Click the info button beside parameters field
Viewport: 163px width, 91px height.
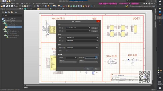(94, 31)
